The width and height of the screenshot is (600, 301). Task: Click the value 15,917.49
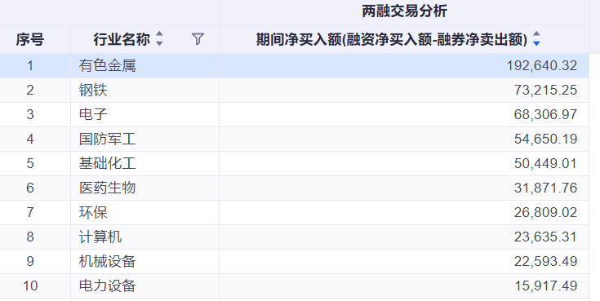[x=545, y=286]
